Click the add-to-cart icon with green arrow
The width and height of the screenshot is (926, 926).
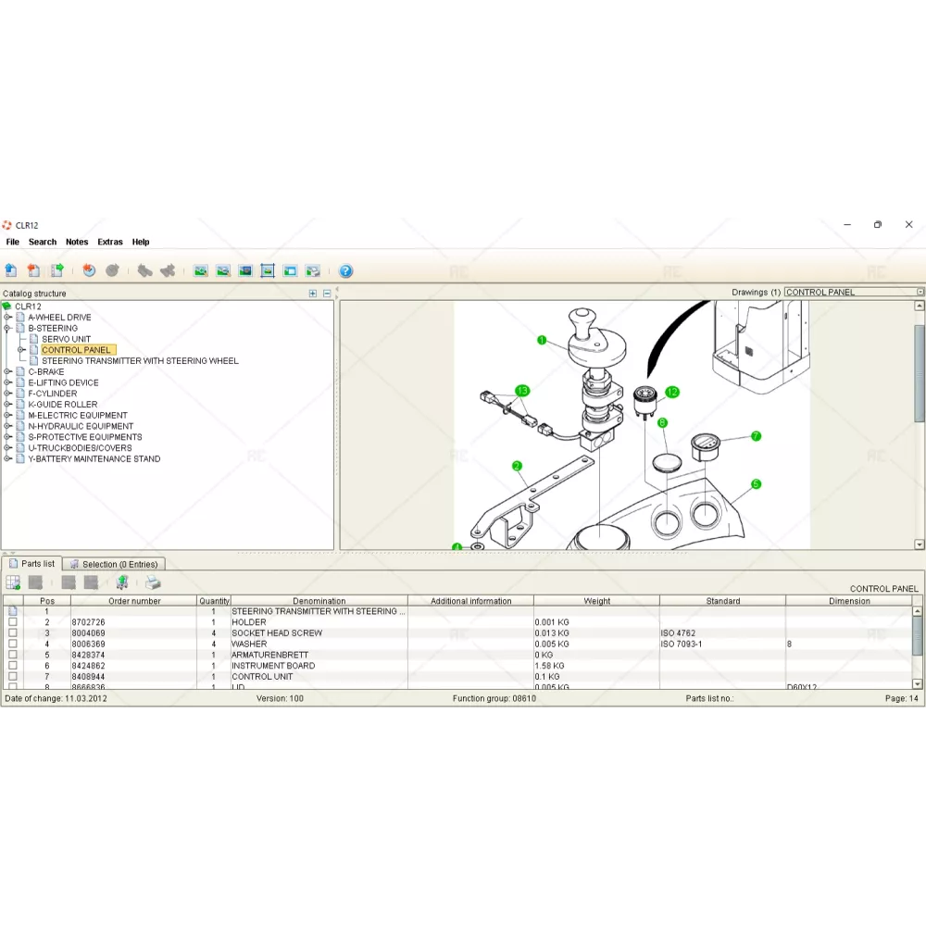point(122,582)
